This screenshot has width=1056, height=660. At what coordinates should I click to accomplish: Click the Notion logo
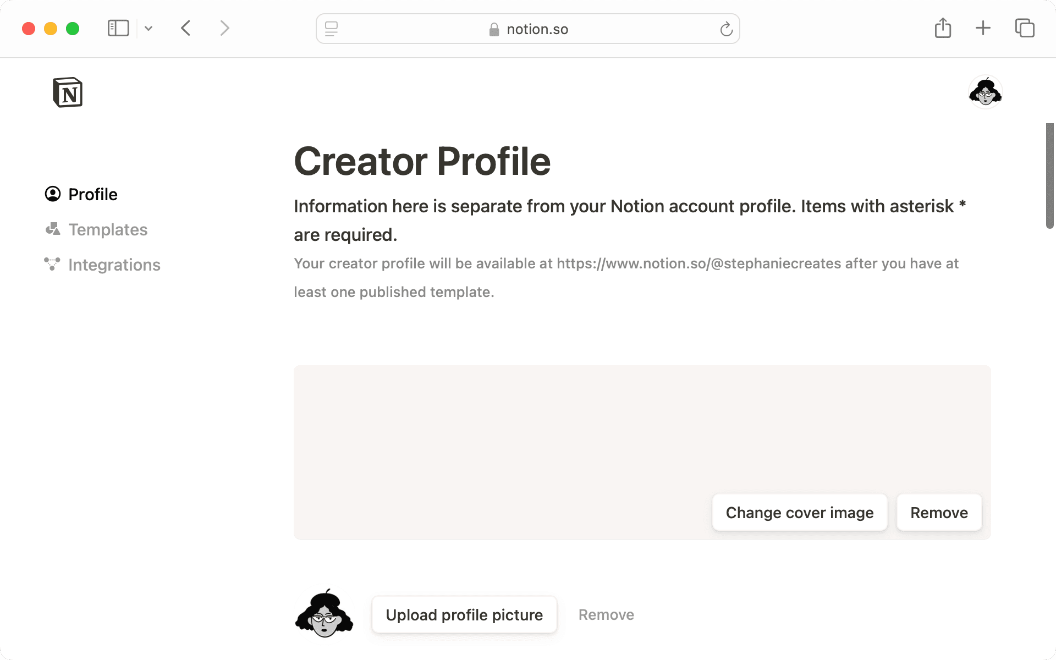[x=68, y=92]
